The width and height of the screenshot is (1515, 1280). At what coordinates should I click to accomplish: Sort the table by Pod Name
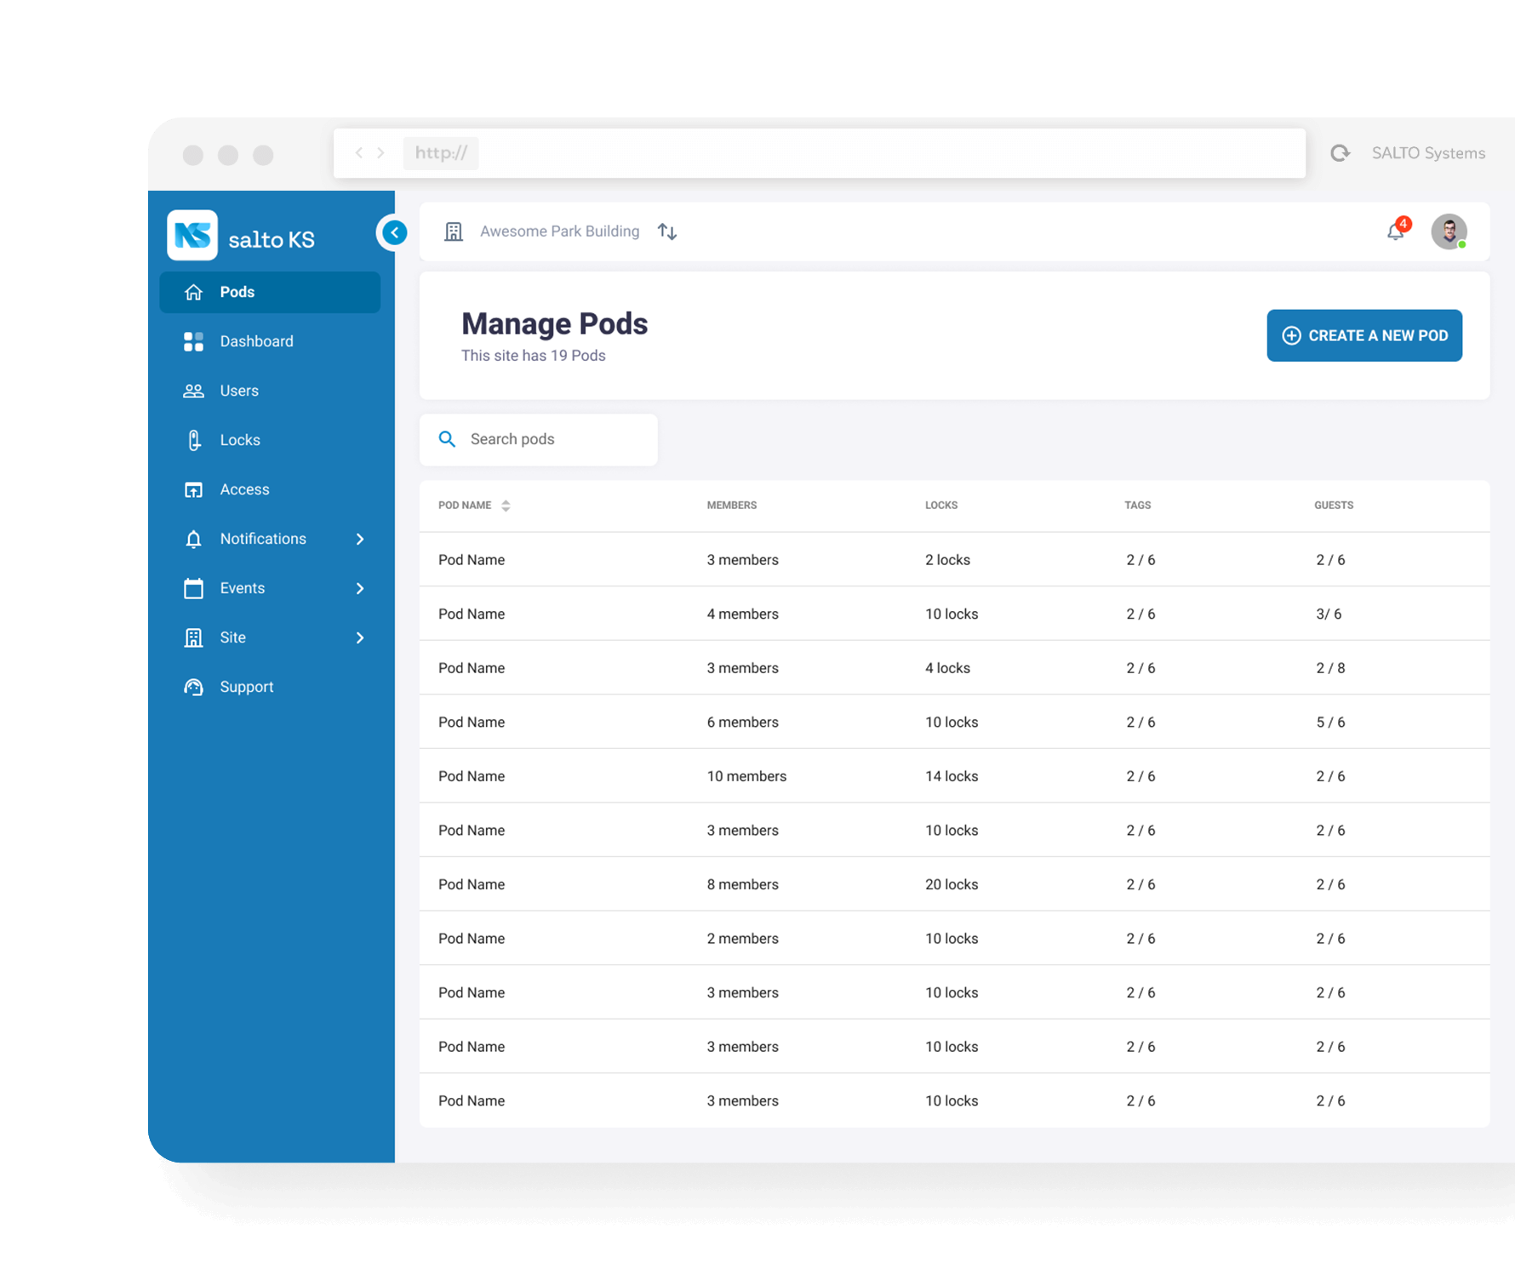(506, 506)
